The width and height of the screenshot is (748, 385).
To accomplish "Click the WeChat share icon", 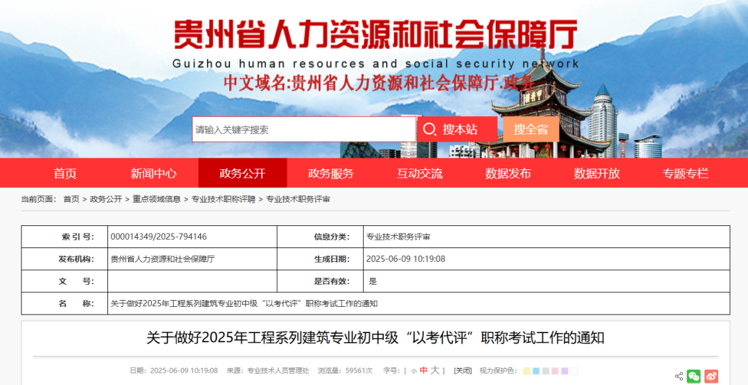I will pos(693,377).
